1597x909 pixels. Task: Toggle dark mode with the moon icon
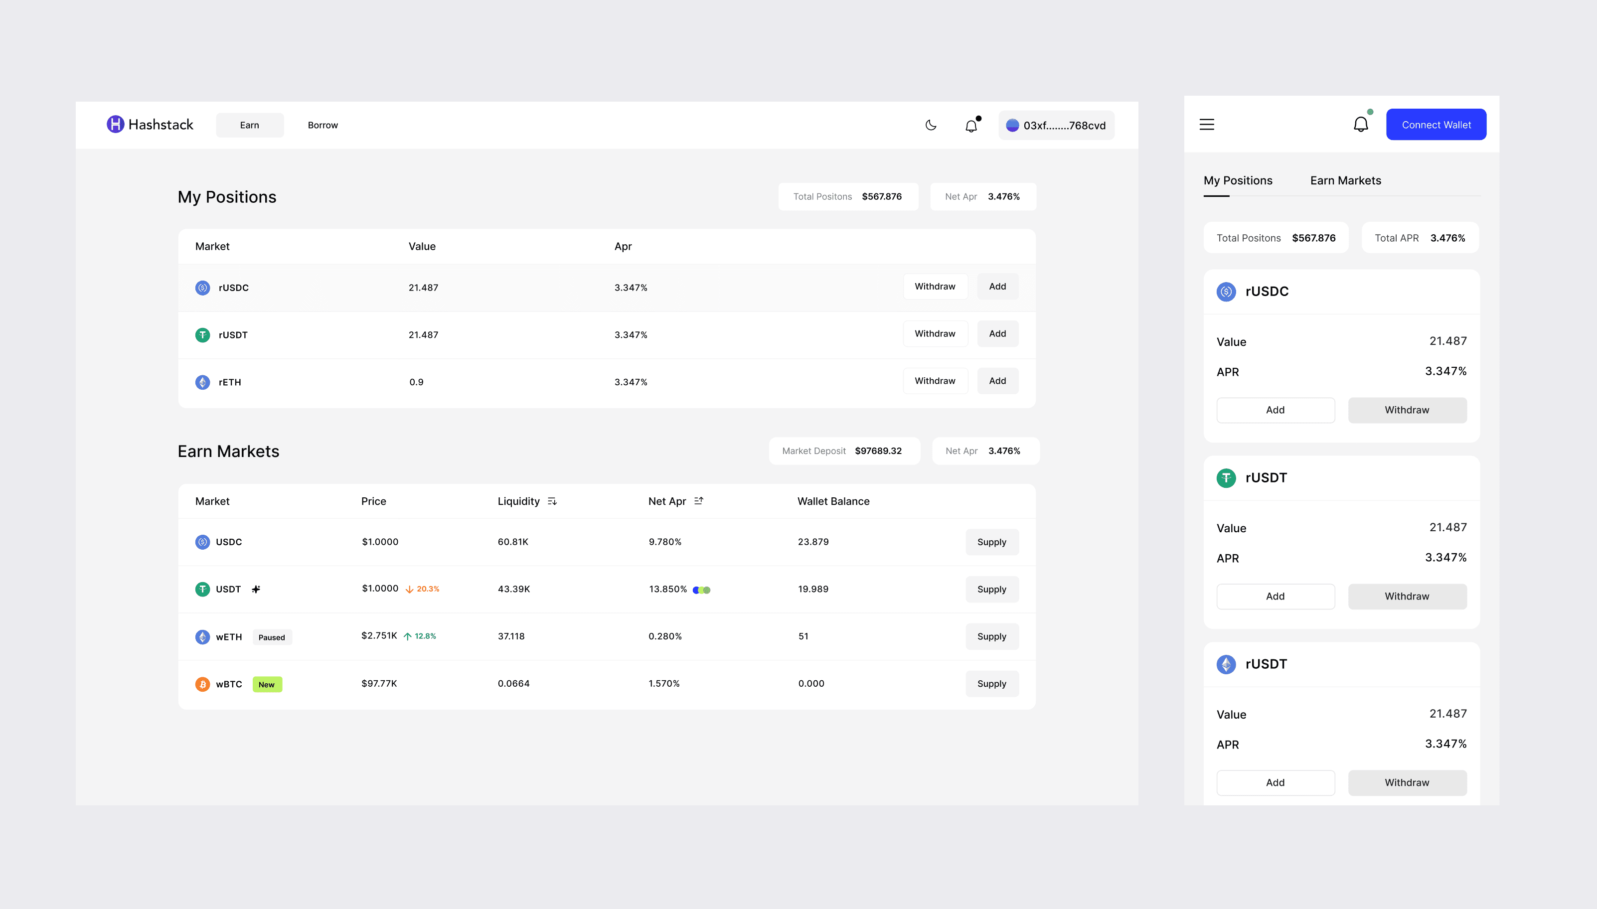(930, 125)
